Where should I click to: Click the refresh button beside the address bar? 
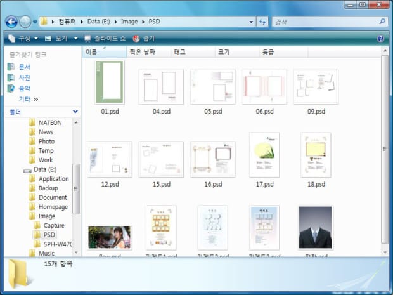coord(262,22)
